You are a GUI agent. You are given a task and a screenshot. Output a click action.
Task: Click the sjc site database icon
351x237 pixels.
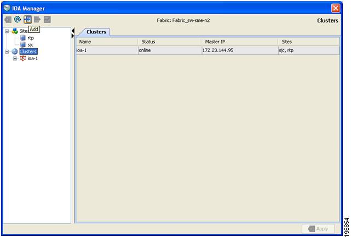click(x=23, y=44)
